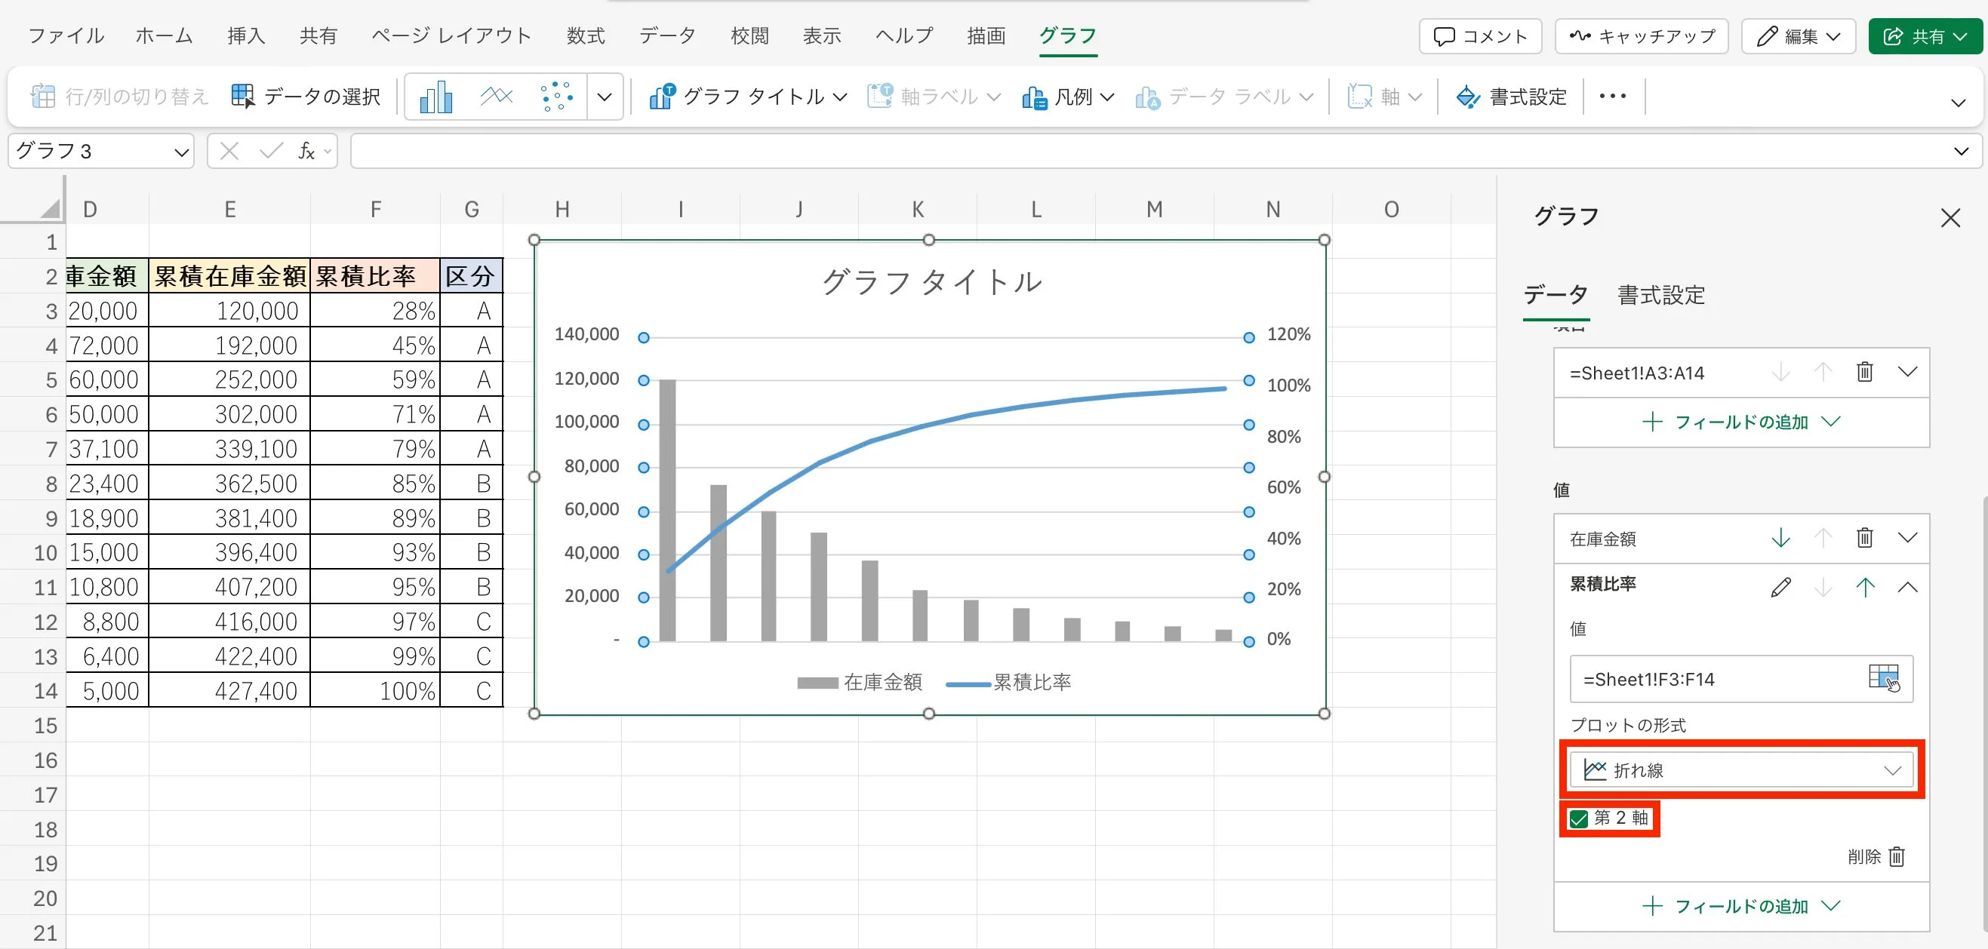Viewport: 1988px width, 949px height.
Task: Click the コメント button
Action: 1479,36
